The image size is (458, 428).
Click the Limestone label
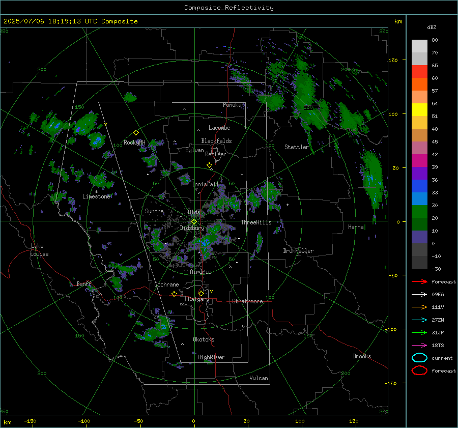(96, 196)
